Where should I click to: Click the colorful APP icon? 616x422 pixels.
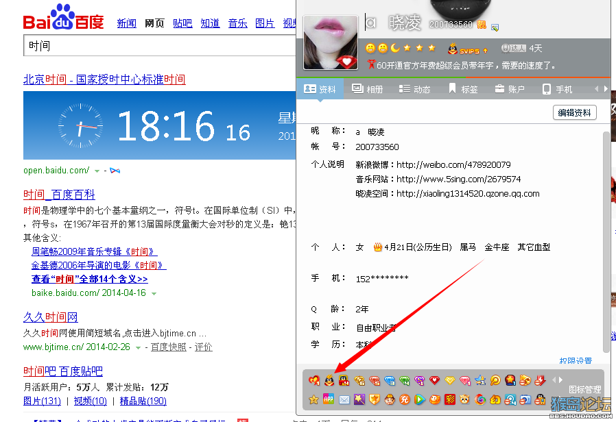pos(329,399)
